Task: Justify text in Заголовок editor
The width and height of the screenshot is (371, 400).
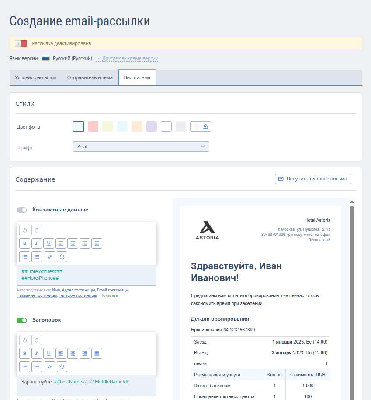Action: point(97,353)
